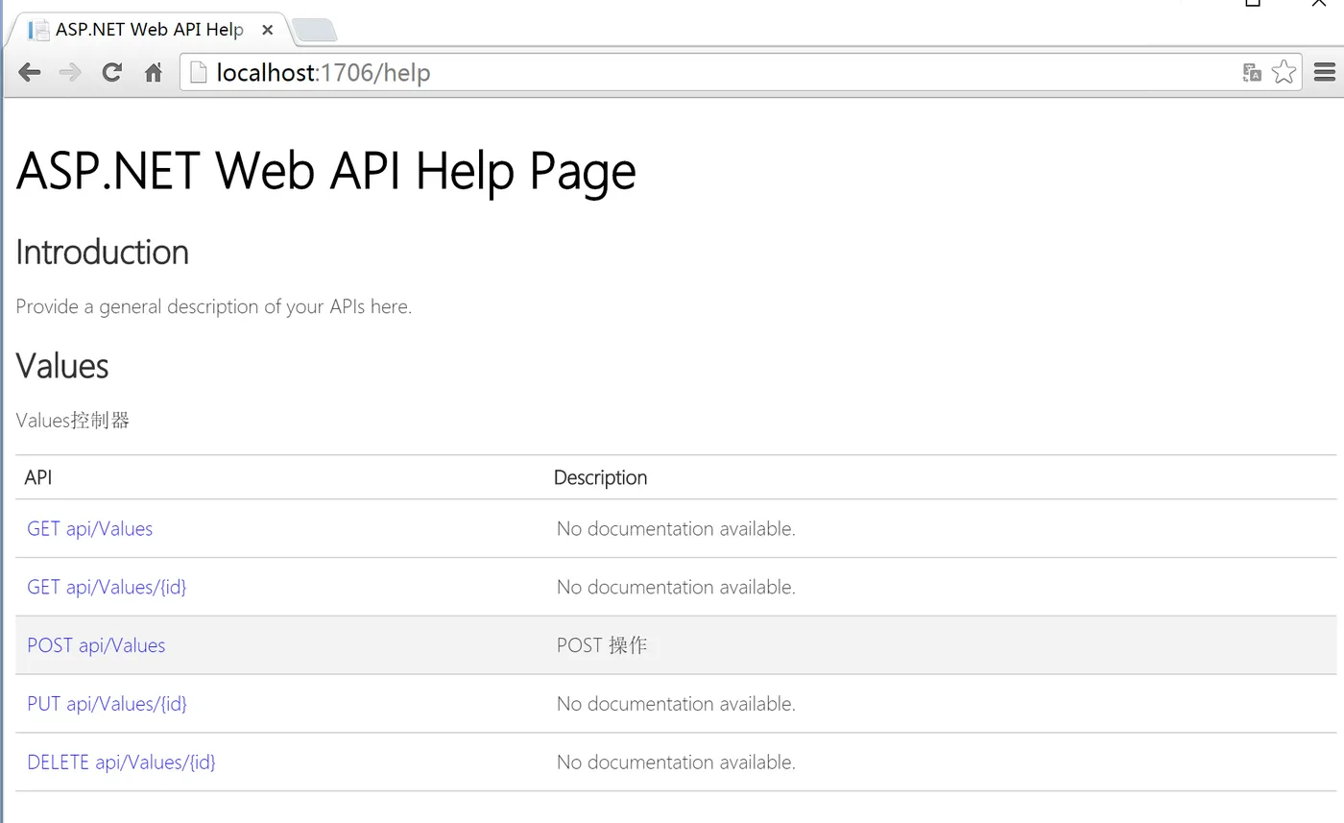
Task: Go to the browser Home page
Action: (x=154, y=72)
